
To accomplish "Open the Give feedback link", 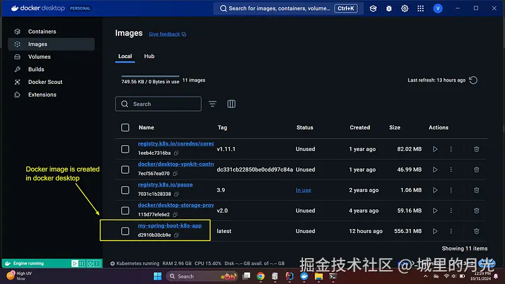I will pos(167,34).
